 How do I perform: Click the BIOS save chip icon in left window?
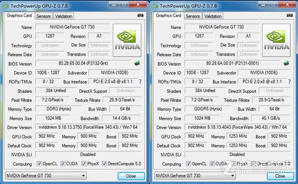137,63
